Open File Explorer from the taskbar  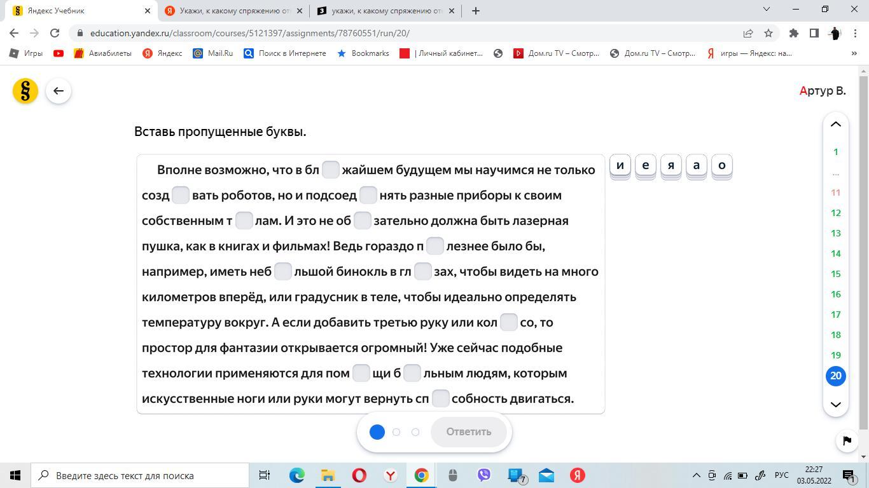328,475
